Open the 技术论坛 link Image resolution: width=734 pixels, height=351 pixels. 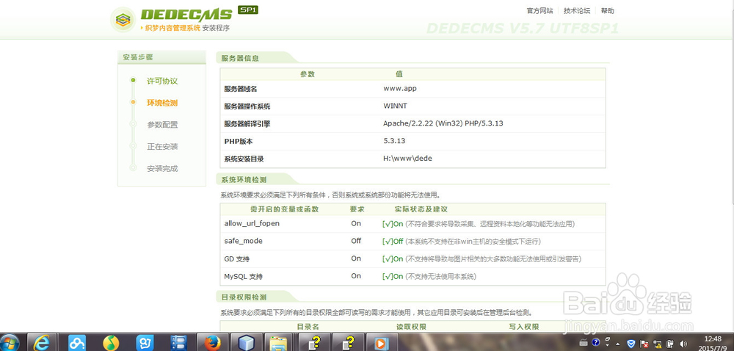click(577, 11)
